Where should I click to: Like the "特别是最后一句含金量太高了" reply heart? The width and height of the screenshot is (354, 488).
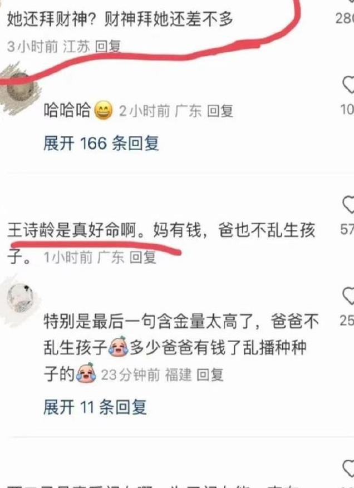[348, 295]
